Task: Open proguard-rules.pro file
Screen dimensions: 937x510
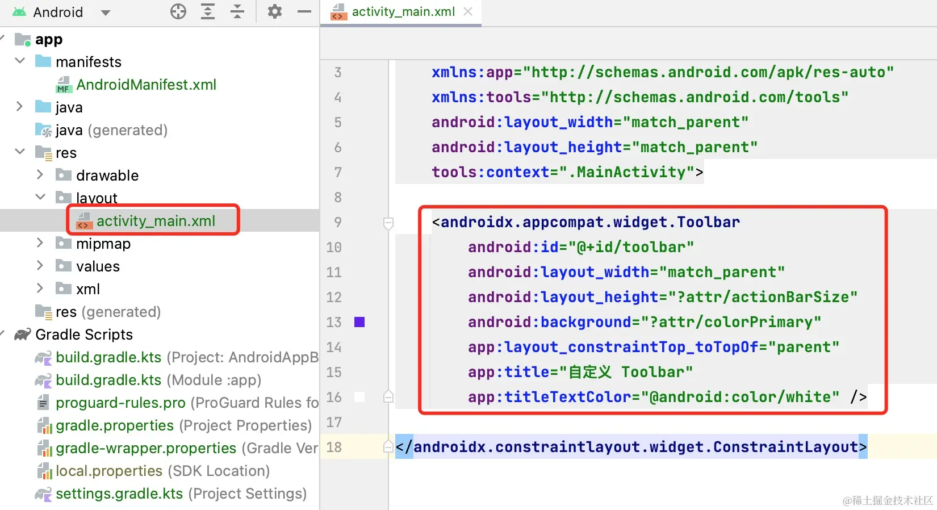Action: [187, 403]
